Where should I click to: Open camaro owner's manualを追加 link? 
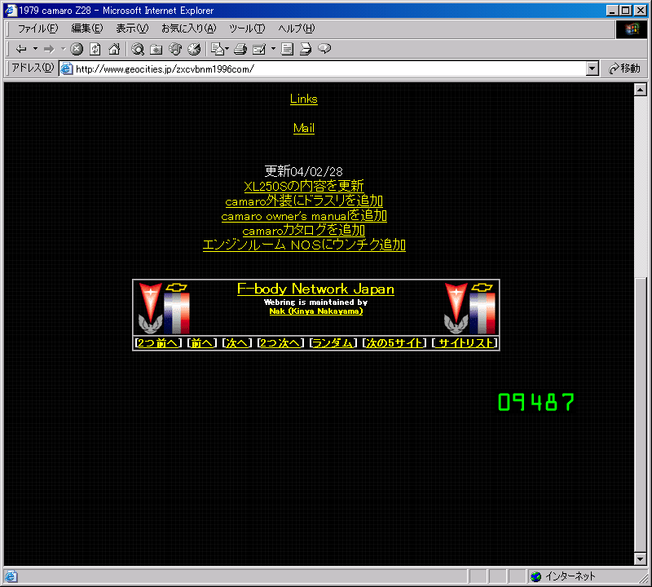304,216
